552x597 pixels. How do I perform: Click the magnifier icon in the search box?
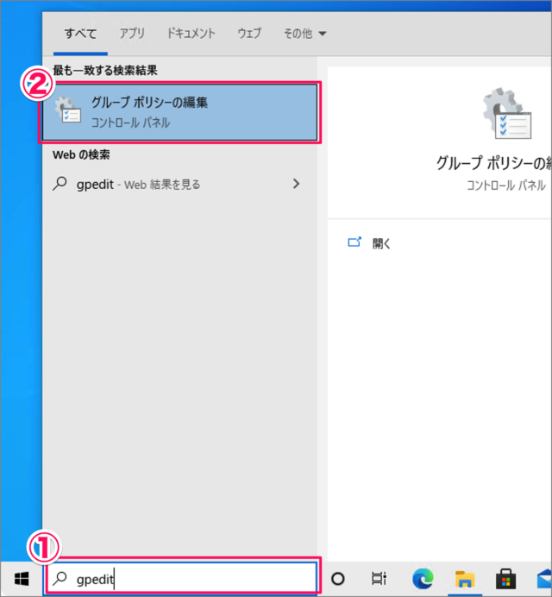60,579
